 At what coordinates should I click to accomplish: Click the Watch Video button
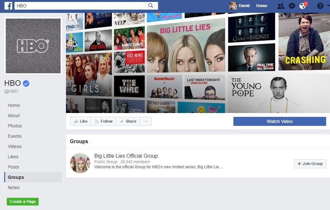(x=279, y=121)
